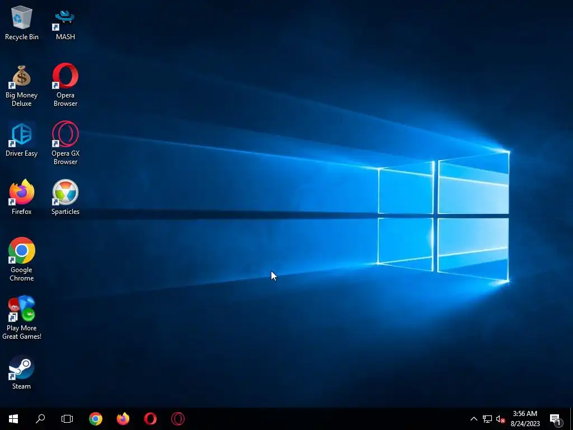This screenshot has height=430, width=573.
Task: Show hidden system tray icons
Action: [473, 419]
